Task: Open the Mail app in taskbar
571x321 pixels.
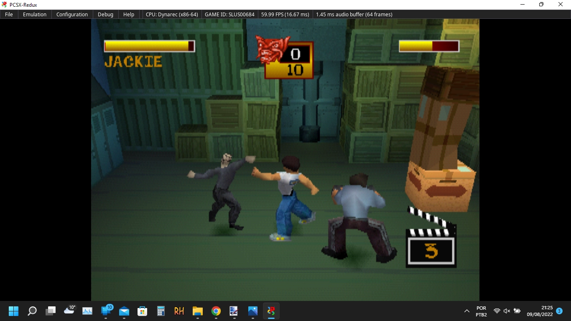Action: 124,311
